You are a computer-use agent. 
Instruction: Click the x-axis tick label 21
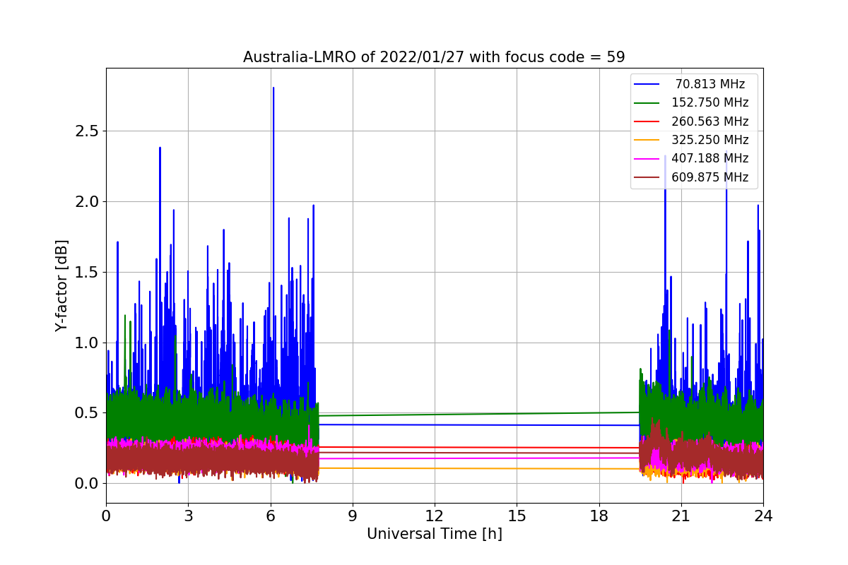click(681, 516)
